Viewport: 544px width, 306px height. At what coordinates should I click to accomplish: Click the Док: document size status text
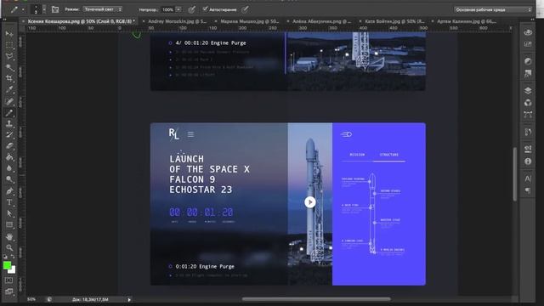click(90, 299)
